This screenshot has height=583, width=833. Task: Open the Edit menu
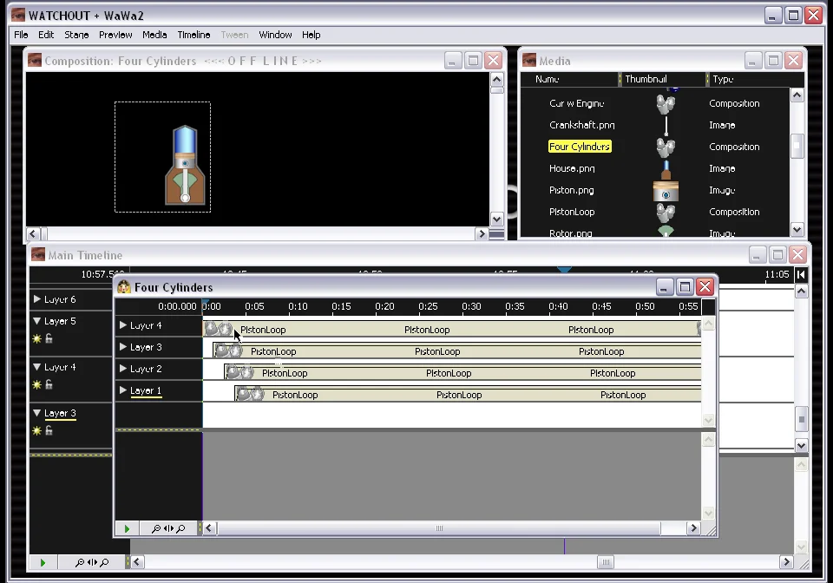(46, 35)
